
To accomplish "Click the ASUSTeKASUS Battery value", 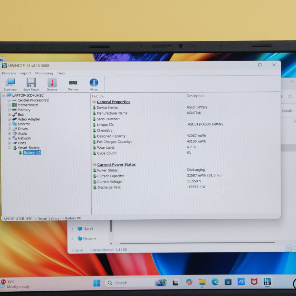I will click(205, 124).
